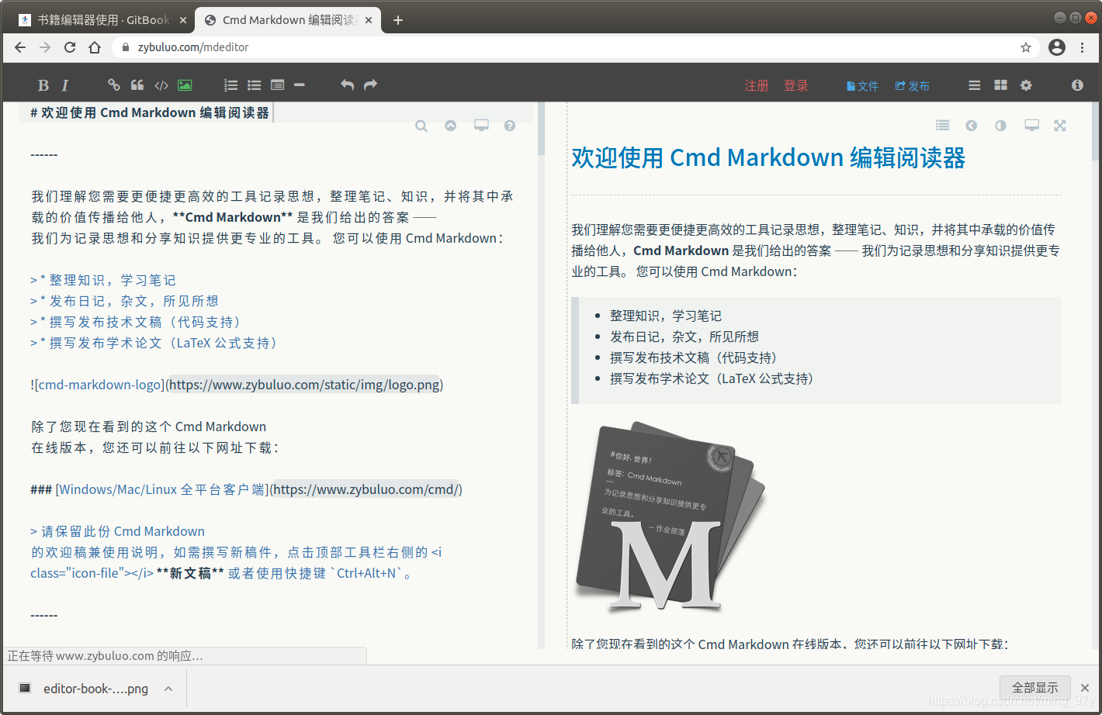Viewport: 1102px width, 715px height.
Task: Expand the preview to full screen
Action: click(x=1060, y=126)
